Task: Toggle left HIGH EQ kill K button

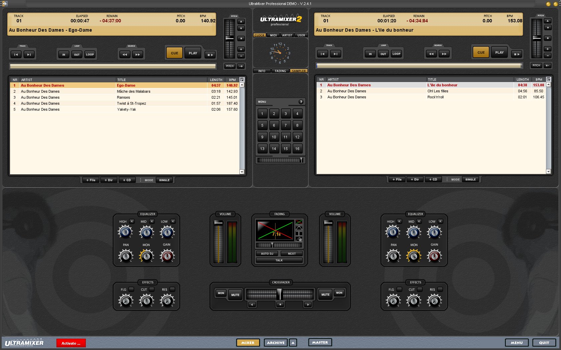Action: coord(132,221)
